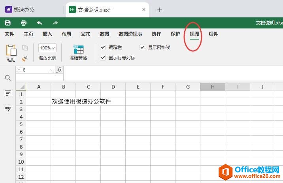Open the comments icon in left sidebar
The width and height of the screenshot is (283, 183).
pos(8,93)
